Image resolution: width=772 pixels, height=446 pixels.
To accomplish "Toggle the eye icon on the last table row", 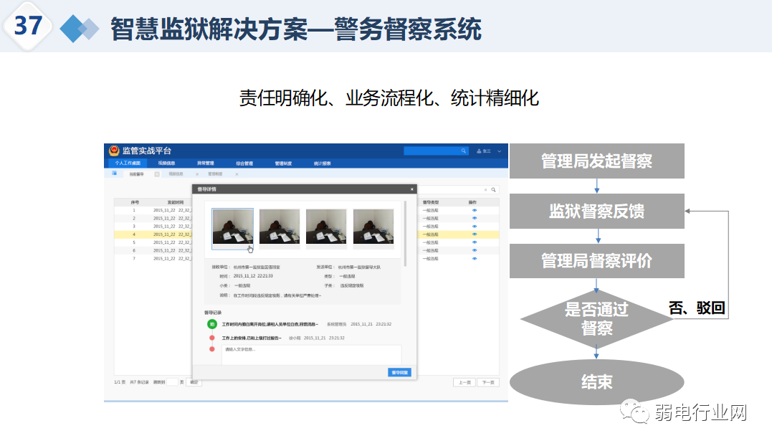I will click(x=475, y=257).
